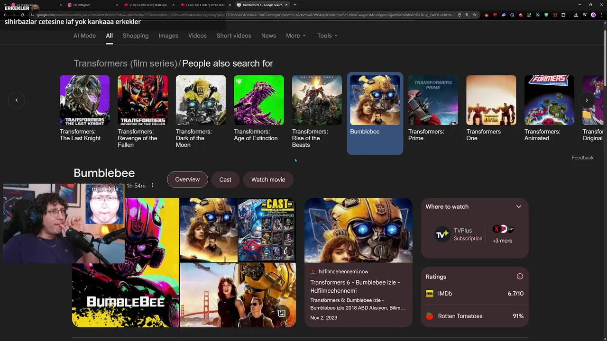Select the Transformers: Prime card
Image resolution: width=607 pixels, height=341 pixels.
click(x=433, y=109)
